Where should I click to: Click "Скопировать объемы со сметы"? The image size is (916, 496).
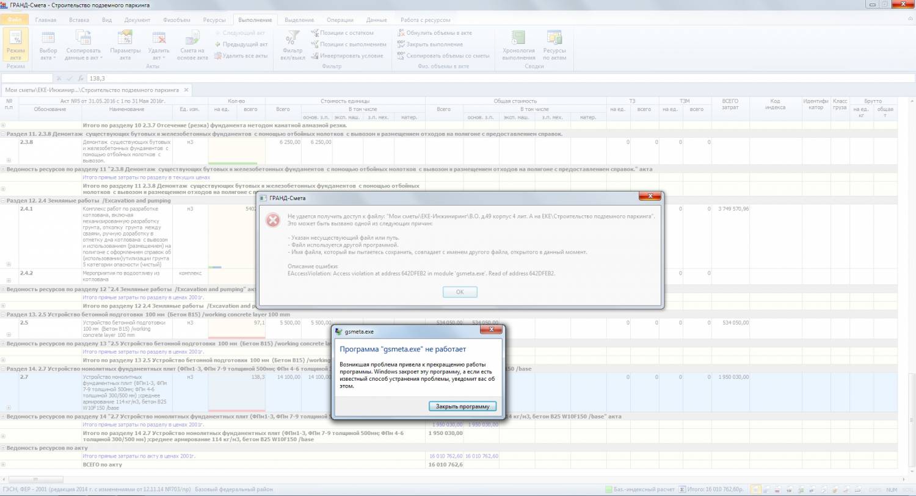tap(443, 56)
